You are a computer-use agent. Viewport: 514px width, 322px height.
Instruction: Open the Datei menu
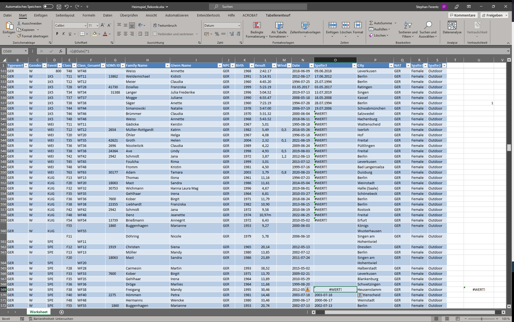tap(7, 15)
